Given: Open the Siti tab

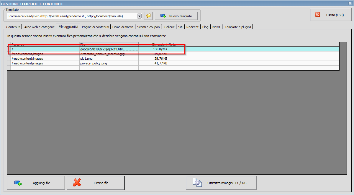Looking at the screenshot, I should [180, 27].
